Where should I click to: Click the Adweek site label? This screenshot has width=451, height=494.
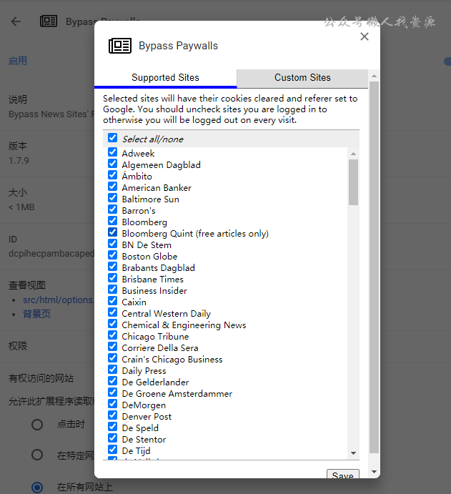coord(138,154)
